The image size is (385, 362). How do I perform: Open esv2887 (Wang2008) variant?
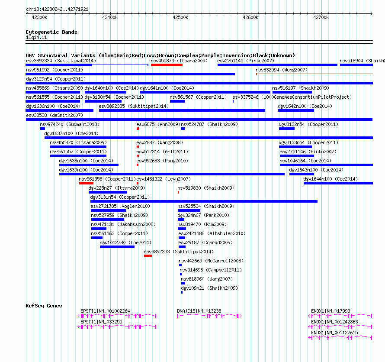pos(138,147)
